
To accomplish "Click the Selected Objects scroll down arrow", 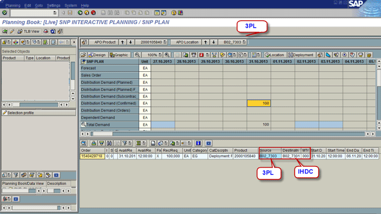I will (x=73, y=99).
